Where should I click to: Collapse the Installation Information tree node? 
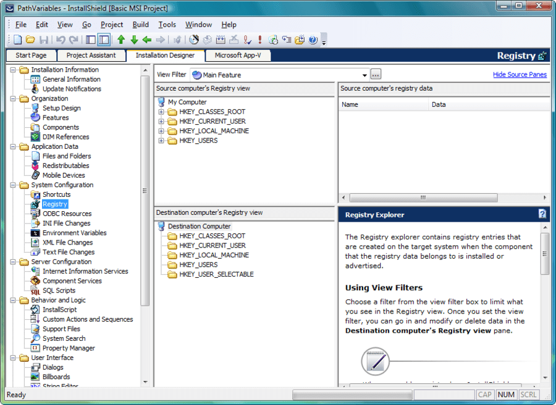point(13,70)
